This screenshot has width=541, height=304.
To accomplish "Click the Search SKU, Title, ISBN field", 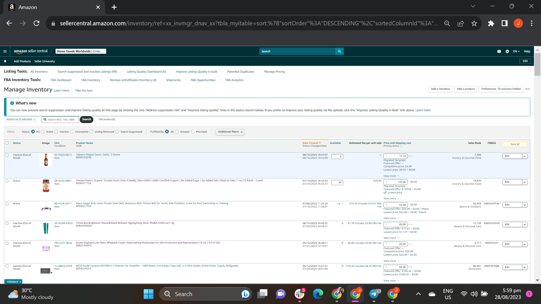I will [60, 120].
